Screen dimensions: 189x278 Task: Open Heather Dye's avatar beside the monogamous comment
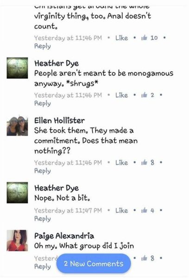tap(17, 68)
